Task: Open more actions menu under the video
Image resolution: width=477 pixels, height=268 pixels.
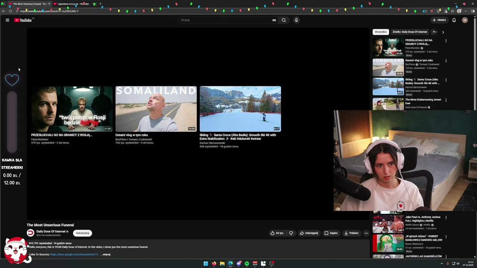Action: tap(366, 233)
